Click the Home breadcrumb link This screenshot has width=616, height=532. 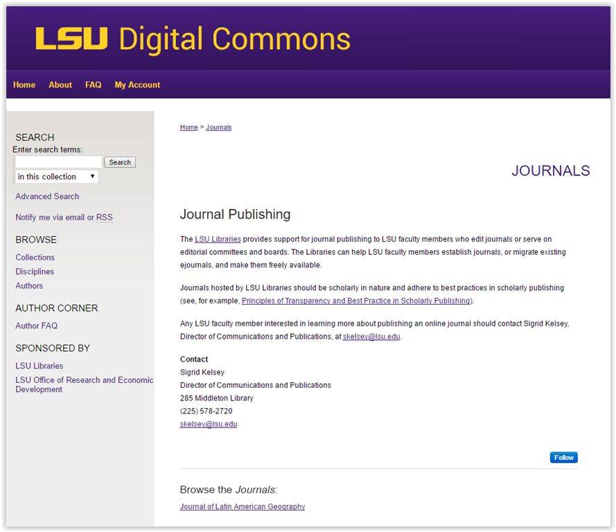(189, 127)
